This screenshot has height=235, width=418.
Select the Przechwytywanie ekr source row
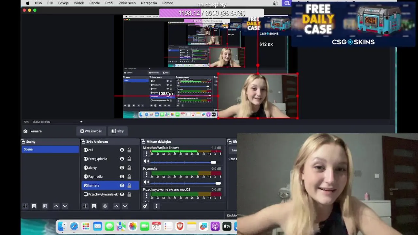coord(110,194)
